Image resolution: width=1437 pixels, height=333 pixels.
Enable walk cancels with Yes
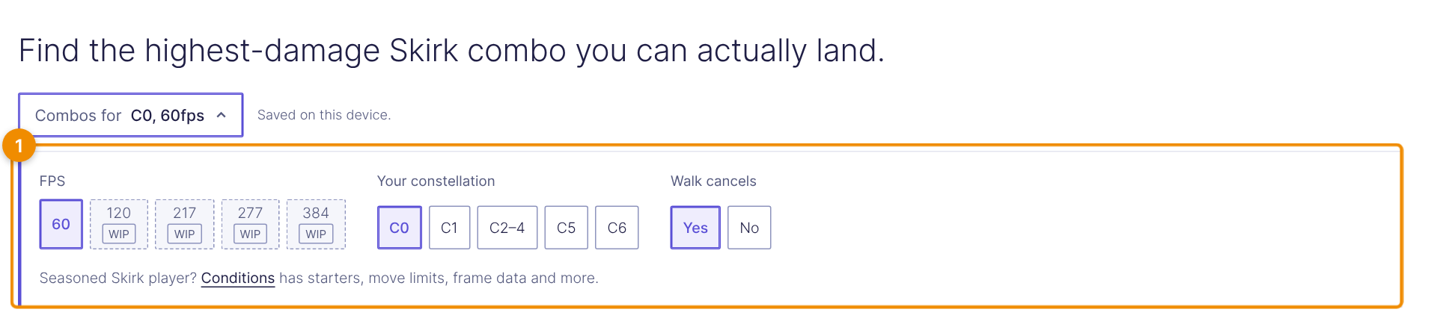click(695, 228)
